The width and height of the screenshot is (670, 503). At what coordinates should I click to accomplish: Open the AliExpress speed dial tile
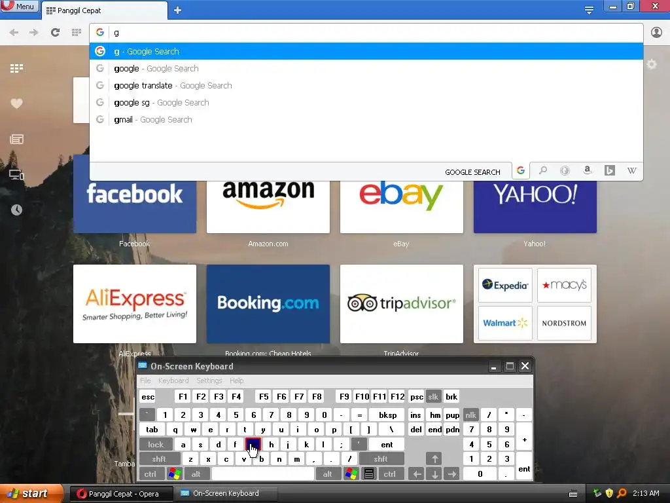[135, 304]
